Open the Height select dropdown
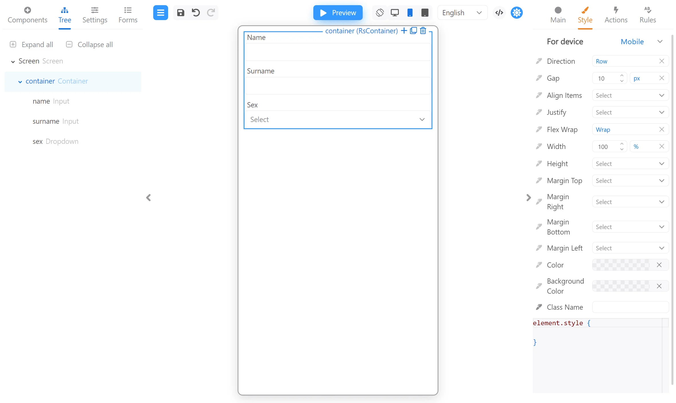The width and height of the screenshot is (676, 403). tap(630, 164)
